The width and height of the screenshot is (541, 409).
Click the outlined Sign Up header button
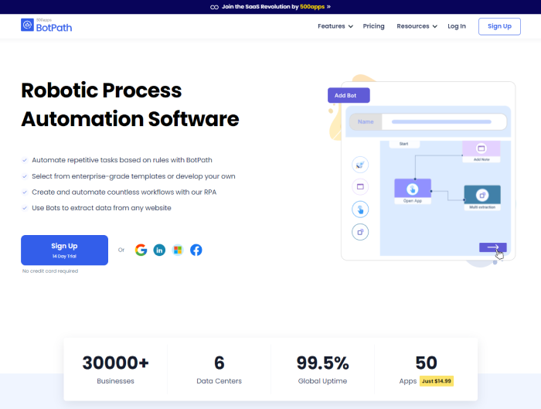coord(499,26)
